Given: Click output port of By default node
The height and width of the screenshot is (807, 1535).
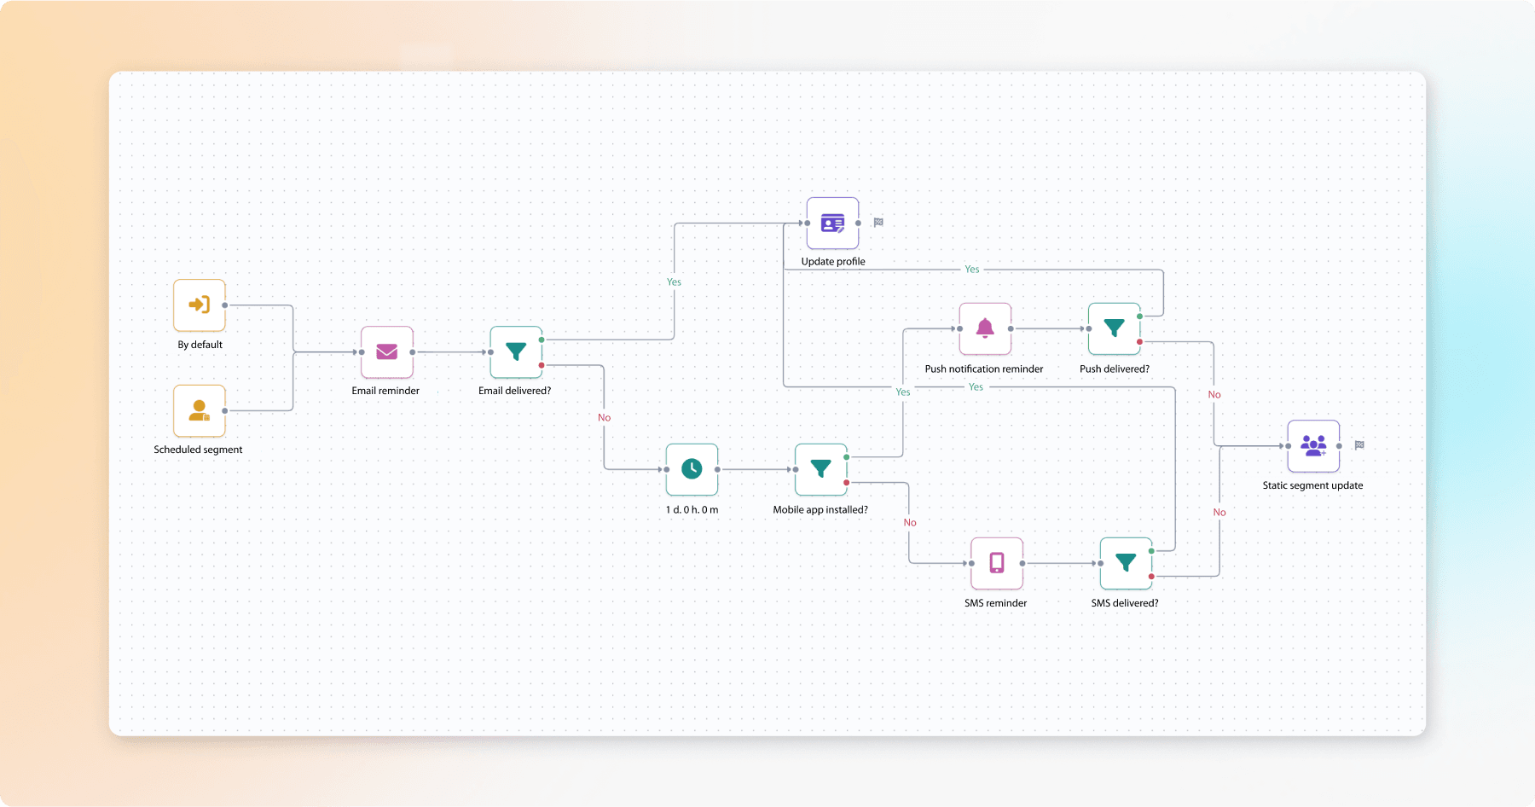Looking at the screenshot, I should coord(225,305).
